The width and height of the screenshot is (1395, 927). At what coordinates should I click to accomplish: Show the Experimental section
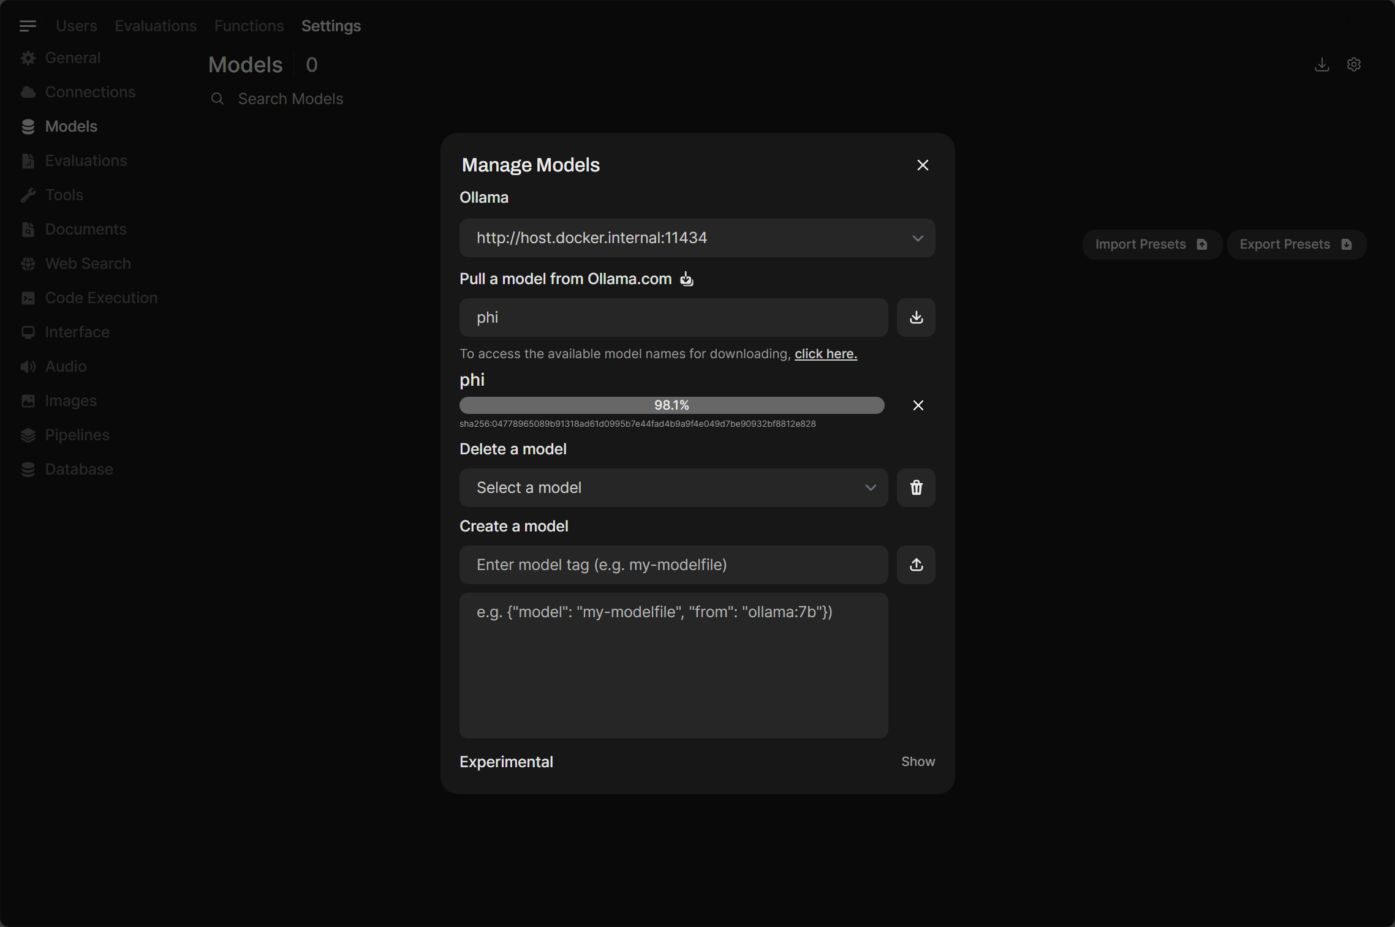(918, 762)
